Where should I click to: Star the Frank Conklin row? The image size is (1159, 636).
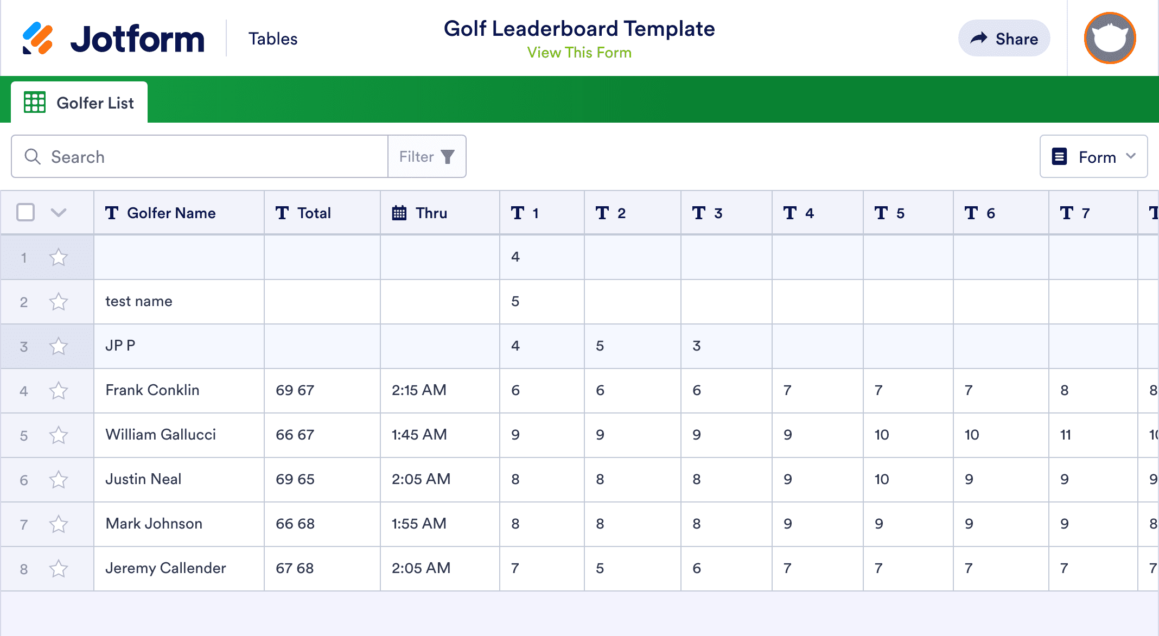click(x=59, y=391)
